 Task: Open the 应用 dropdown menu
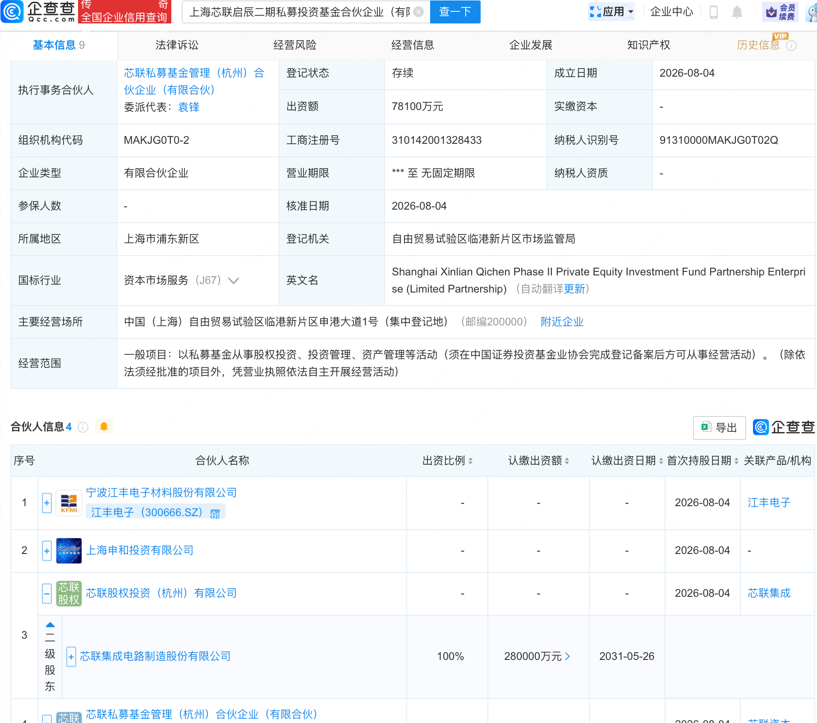pos(612,12)
